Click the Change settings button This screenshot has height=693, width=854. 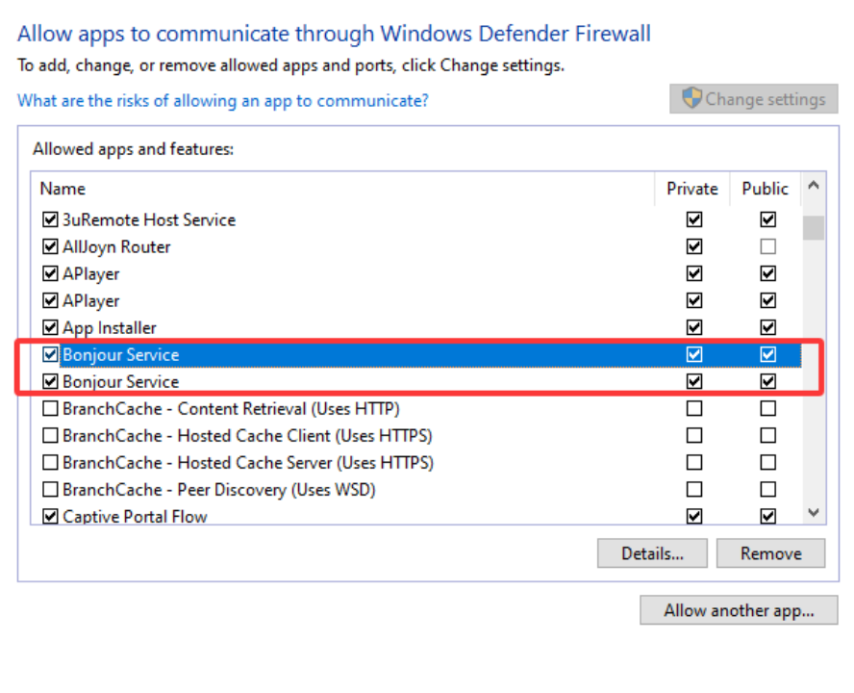coord(754,98)
